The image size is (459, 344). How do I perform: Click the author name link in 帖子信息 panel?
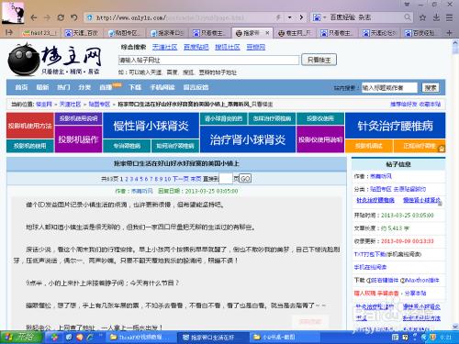pos(381,176)
